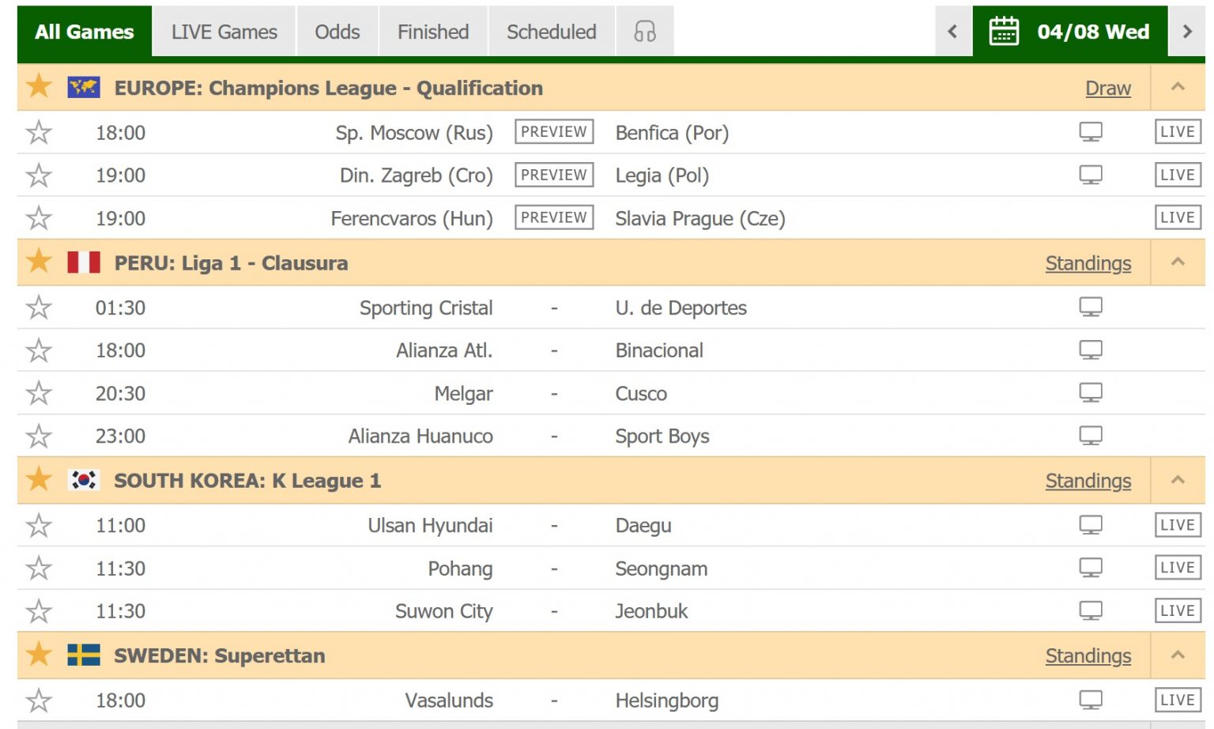Open PREVIEW for Sp. Moscow vs Benfica
This screenshot has width=1214, height=729.
554,132
